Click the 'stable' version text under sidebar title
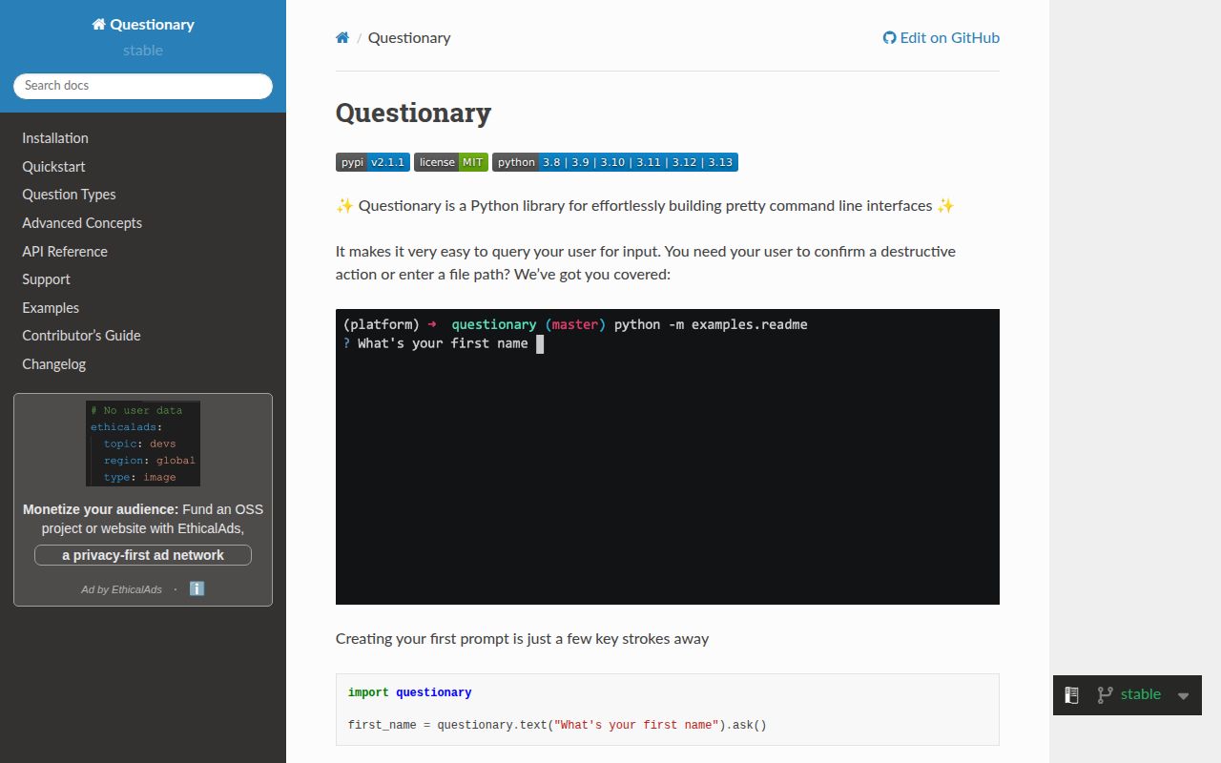 click(143, 51)
